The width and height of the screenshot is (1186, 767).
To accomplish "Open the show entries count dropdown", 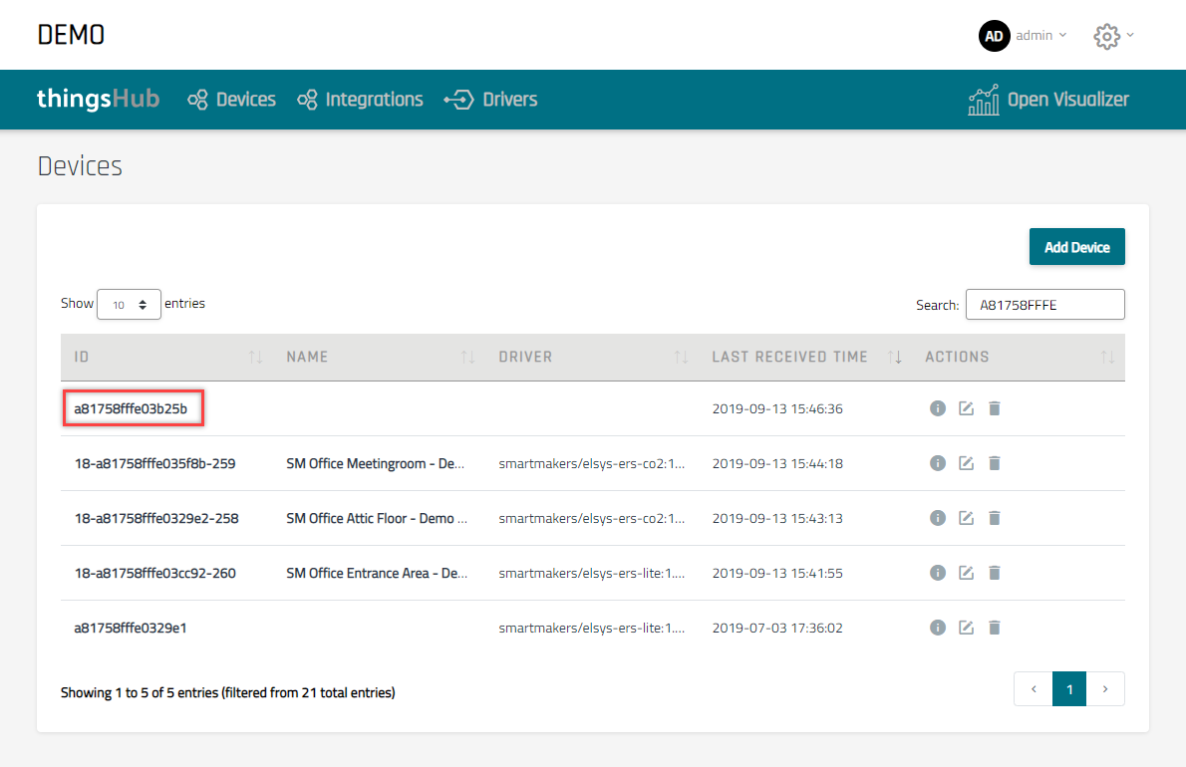I will point(129,305).
